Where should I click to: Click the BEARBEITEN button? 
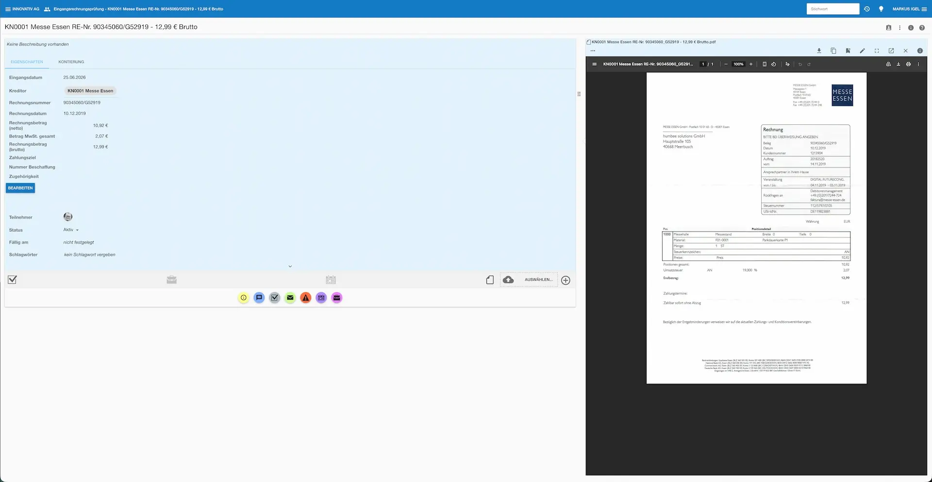[x=20, y=188]
